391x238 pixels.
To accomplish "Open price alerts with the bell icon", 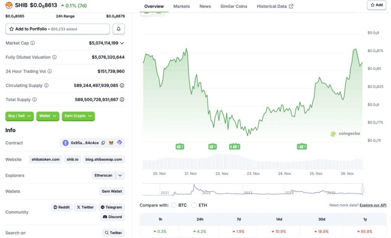I will point(118,29).
